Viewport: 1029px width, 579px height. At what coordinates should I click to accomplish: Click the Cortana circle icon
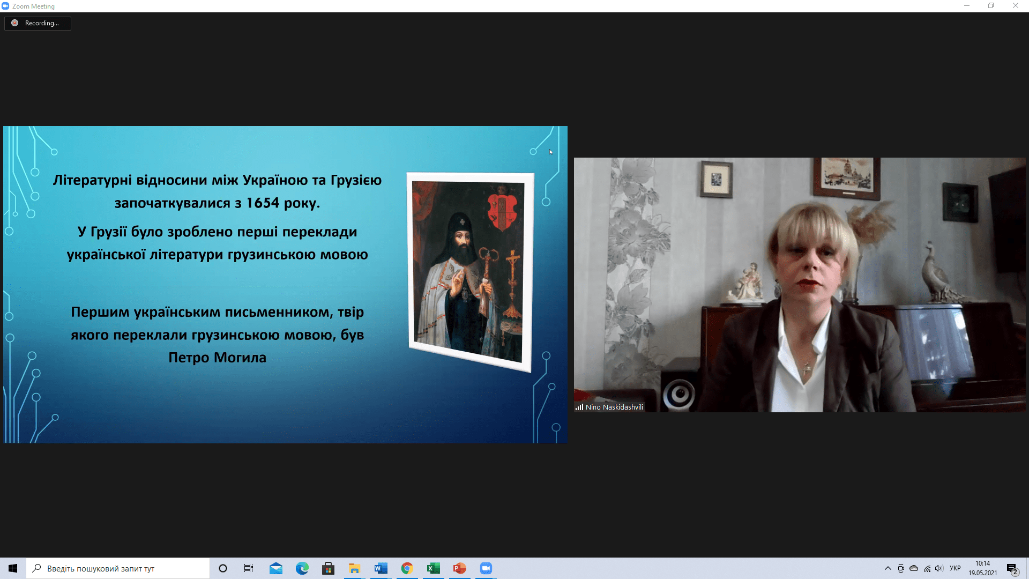click(x=223, y=568)
